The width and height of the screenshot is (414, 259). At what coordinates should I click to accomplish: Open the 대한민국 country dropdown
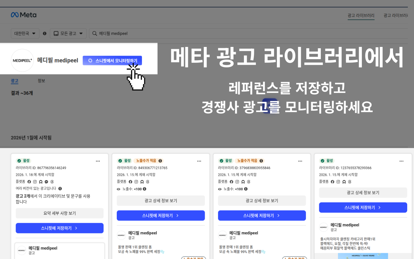(x=25, y=33)
